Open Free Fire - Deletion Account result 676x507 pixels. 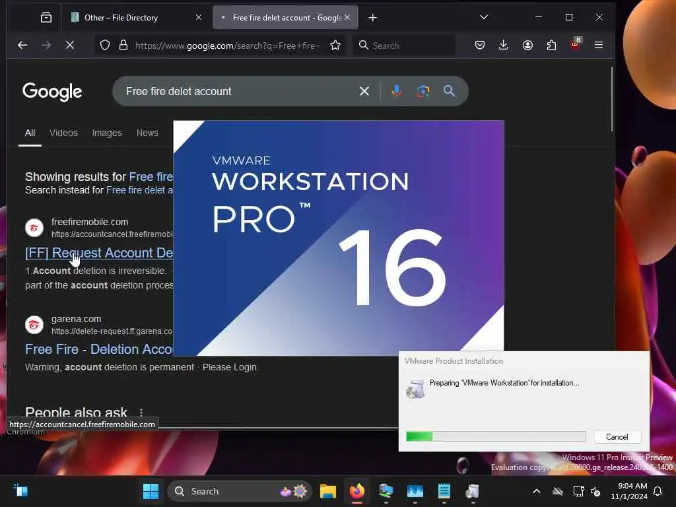(99, 349)
